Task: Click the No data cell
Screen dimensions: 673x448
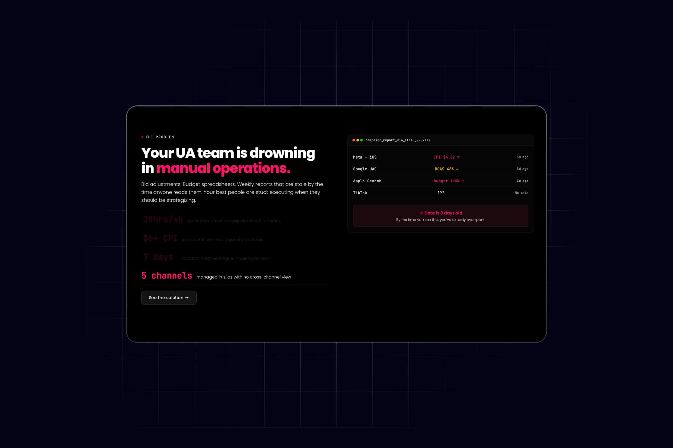Action: pos(522,193)
